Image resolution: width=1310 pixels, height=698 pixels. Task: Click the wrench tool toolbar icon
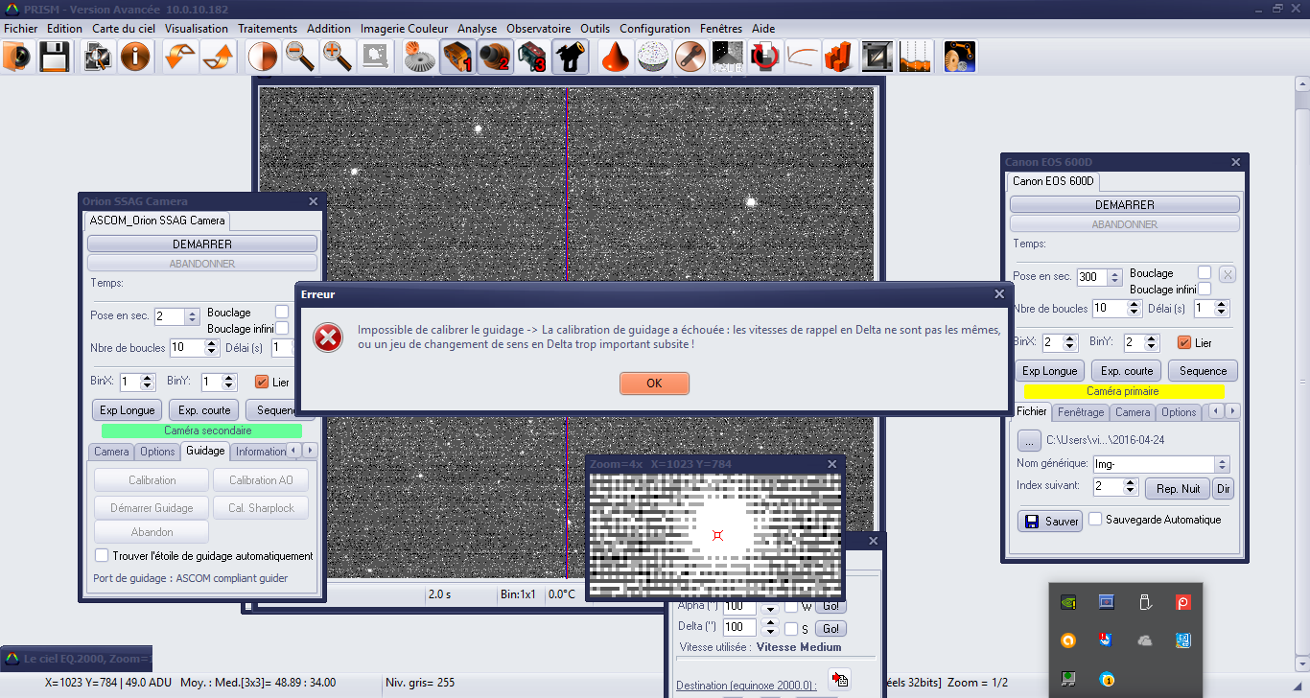[x=689, y=58]
